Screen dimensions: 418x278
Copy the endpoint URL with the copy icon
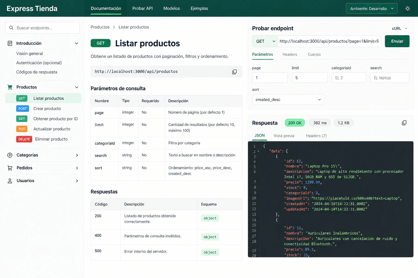tap(234, 72)
